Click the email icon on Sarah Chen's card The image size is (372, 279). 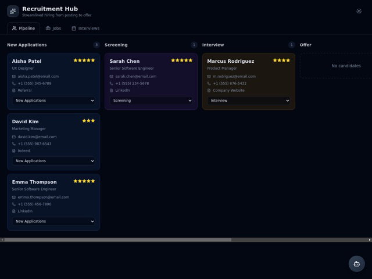tap(111, 76)
